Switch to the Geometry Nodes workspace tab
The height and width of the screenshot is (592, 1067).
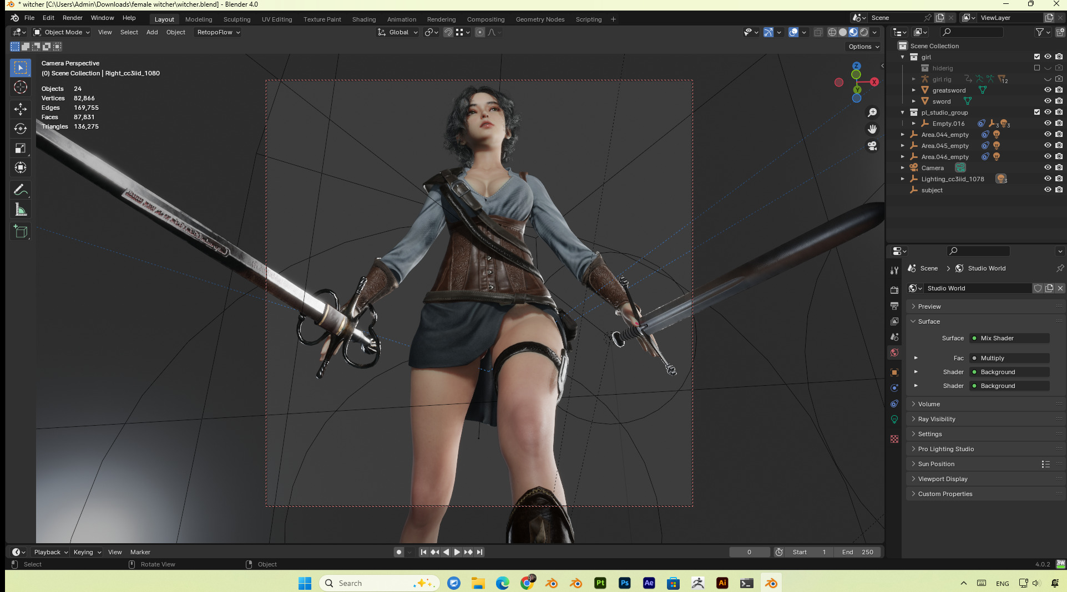coord(540,19)
